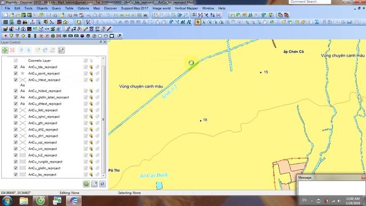Viewport: 366px width, 206px height.
Task: Select the yellow Ruler measuring tool
Action: pos(303,22)
